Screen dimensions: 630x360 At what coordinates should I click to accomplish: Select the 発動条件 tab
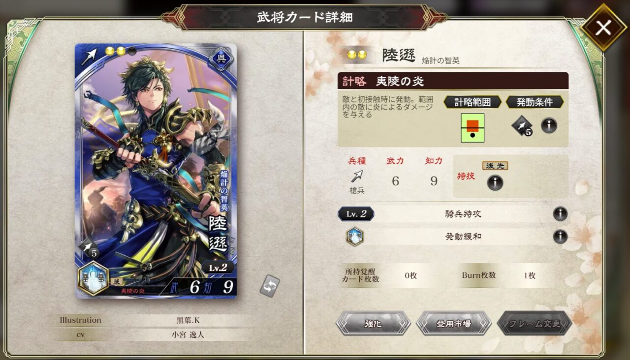click(535, 102)
